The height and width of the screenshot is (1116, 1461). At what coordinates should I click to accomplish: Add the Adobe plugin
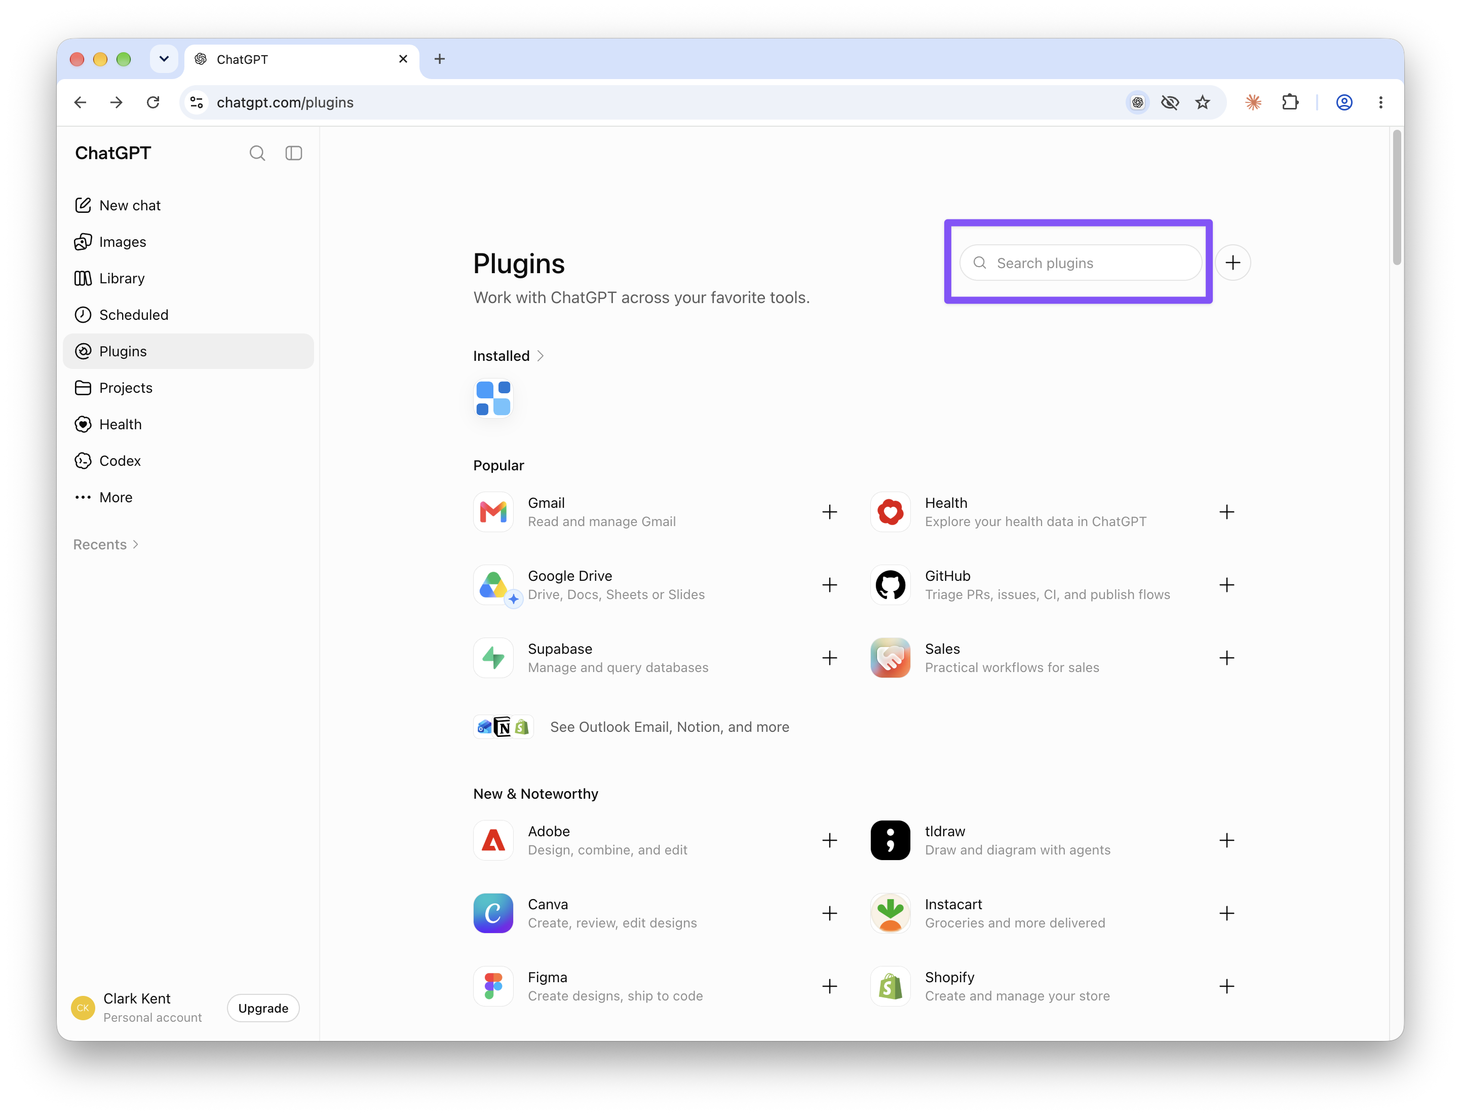tap(829, 841)
